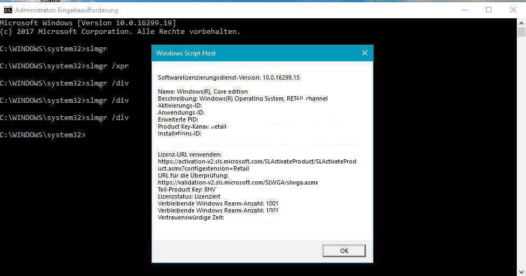
Task: Click the scrollbar down arrow
Action: [521, 272]
